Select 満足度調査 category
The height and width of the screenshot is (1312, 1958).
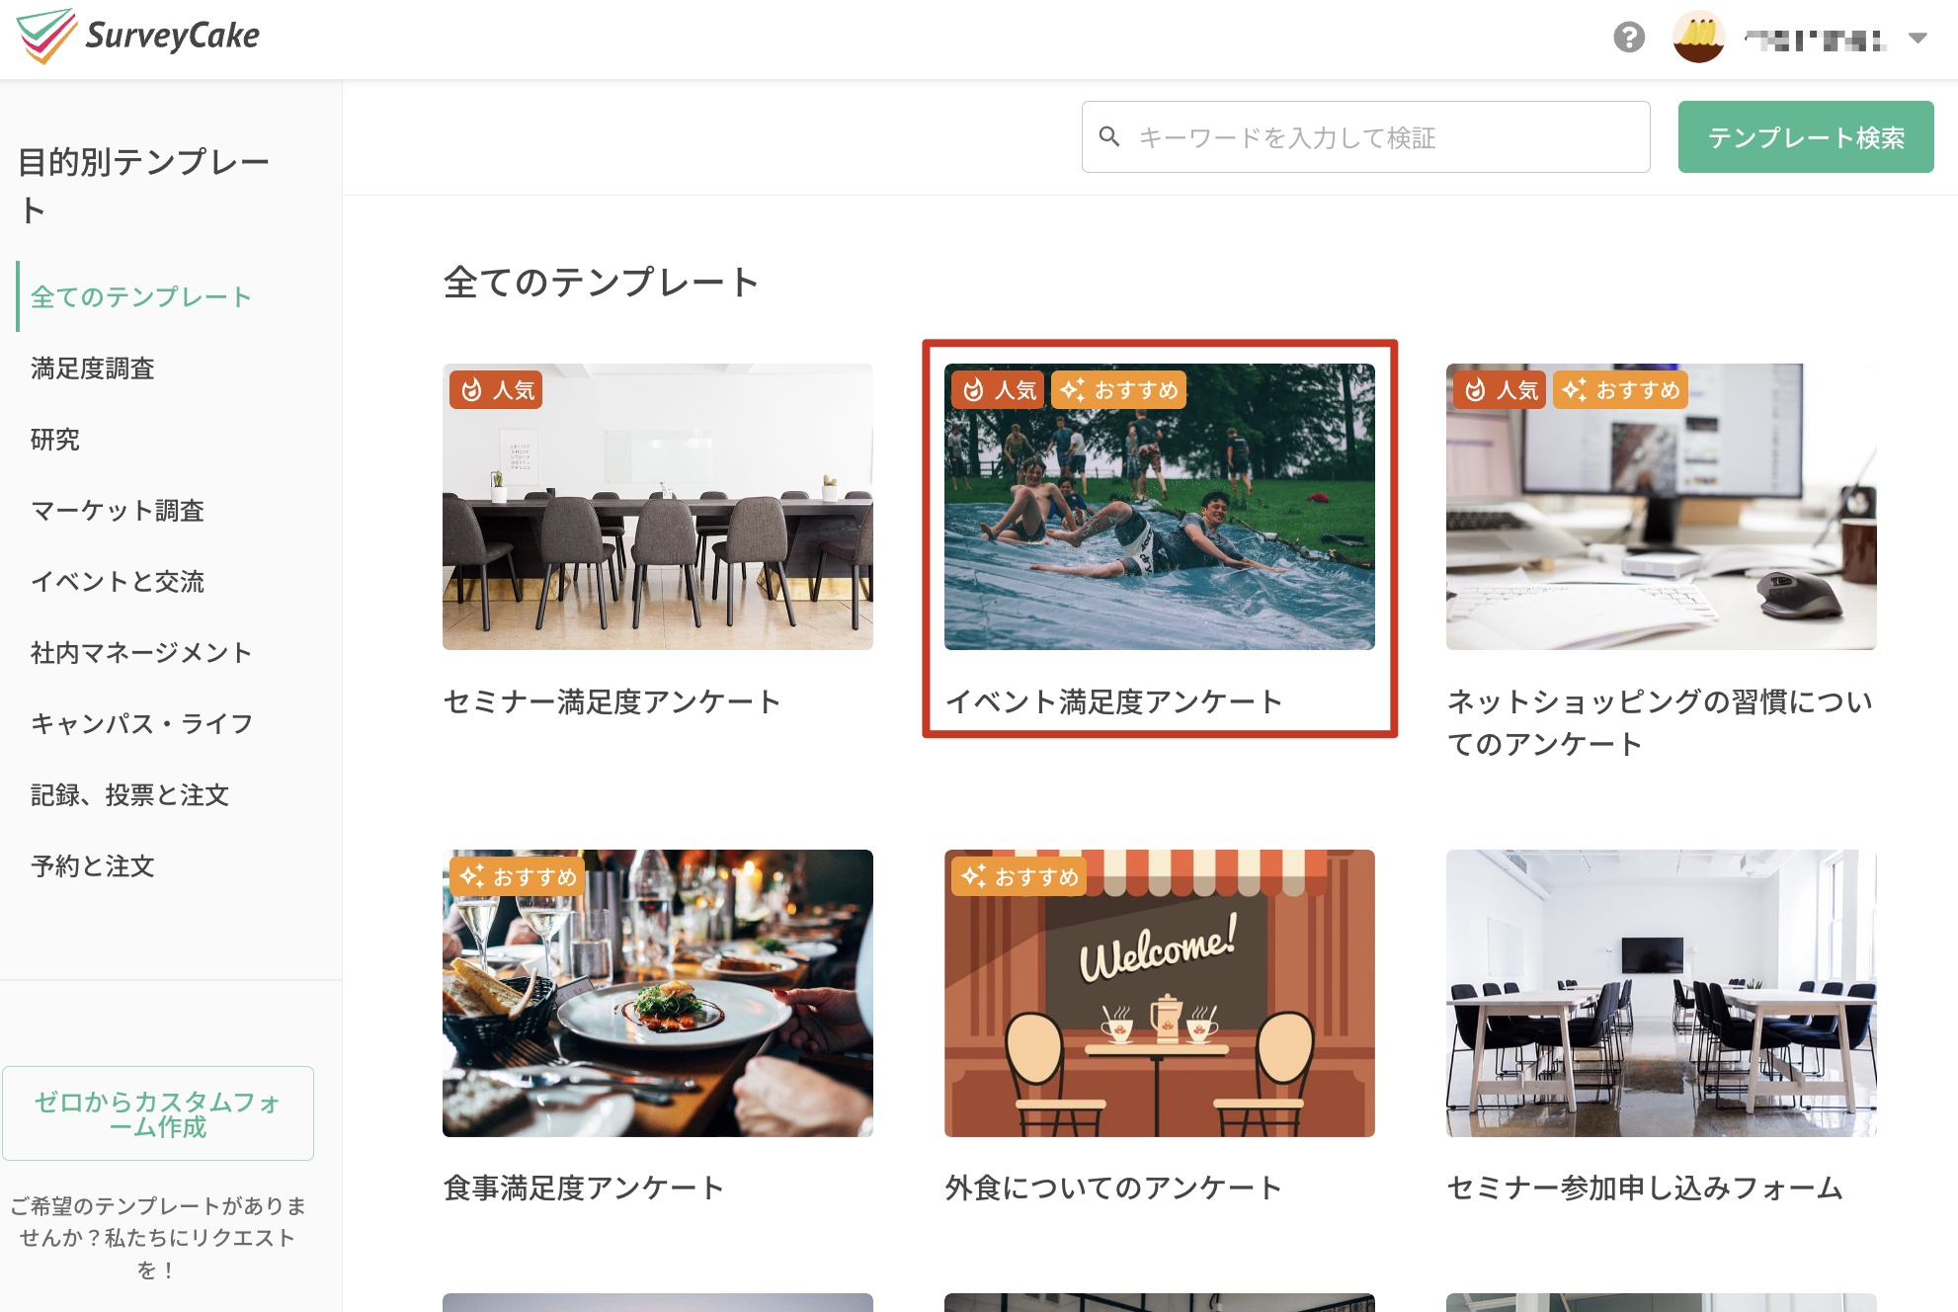pyautogui.click(x=93, y=368)
